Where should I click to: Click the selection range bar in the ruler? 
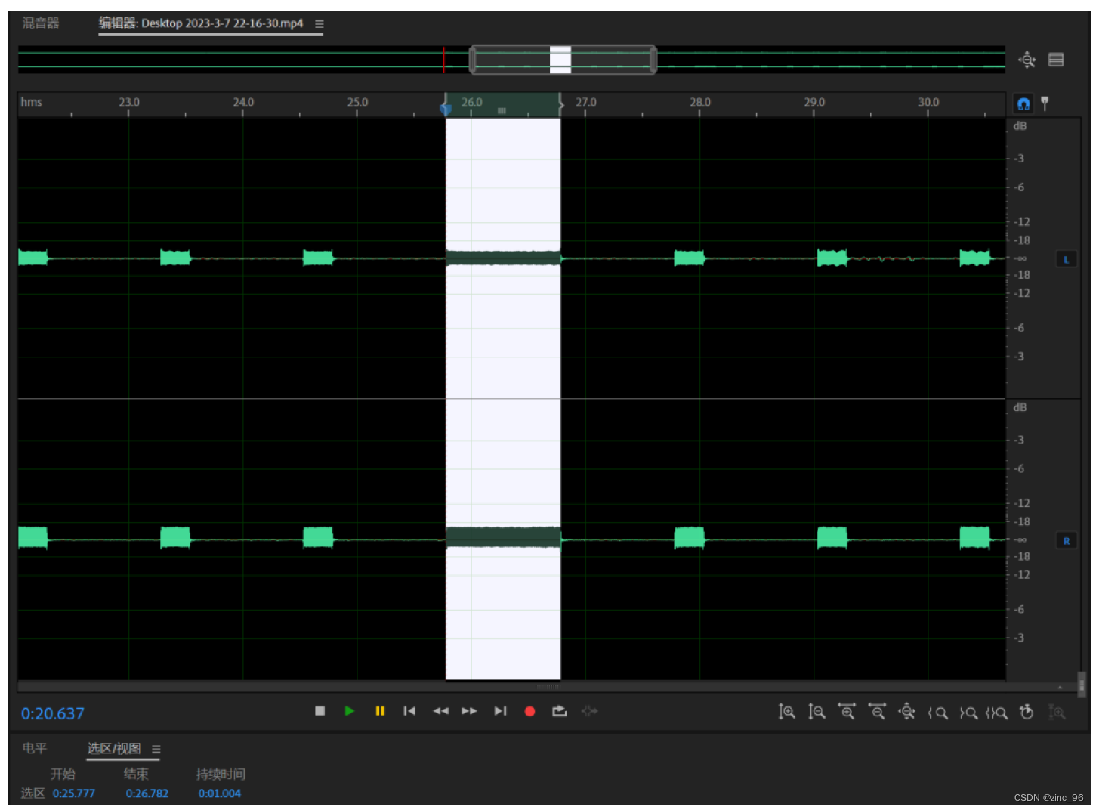503,105
